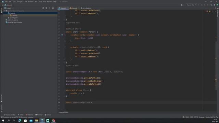
Task: Open the Problems tool window
Action: pyautogui.click(x=29, y=115)
